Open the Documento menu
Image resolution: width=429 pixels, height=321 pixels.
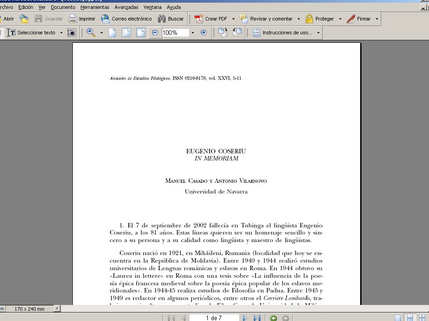pos(63,8)
